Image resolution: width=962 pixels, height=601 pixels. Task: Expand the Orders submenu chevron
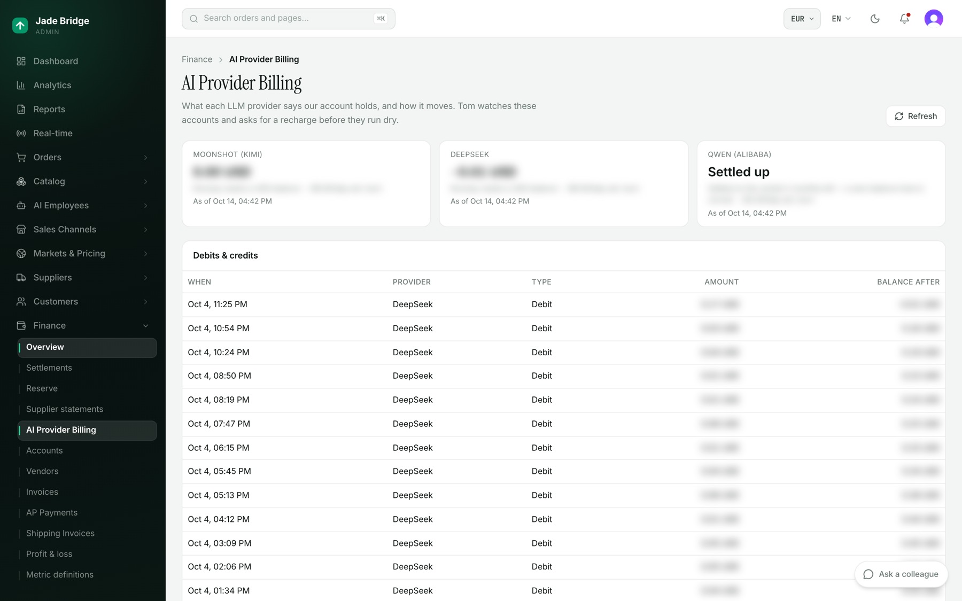pyautogui.click(x=145, y=158)
